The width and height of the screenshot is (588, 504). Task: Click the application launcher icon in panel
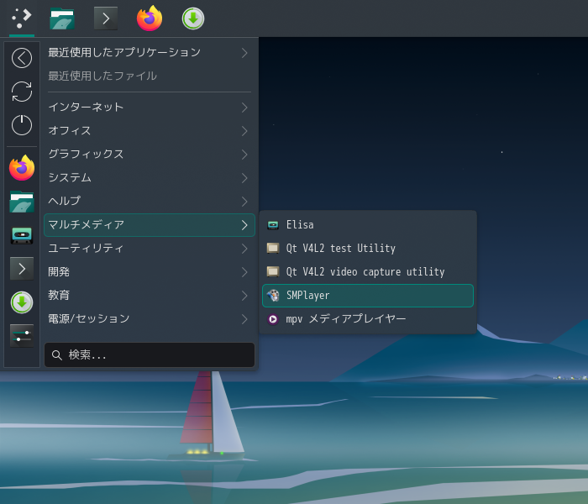tap(21, 18)
